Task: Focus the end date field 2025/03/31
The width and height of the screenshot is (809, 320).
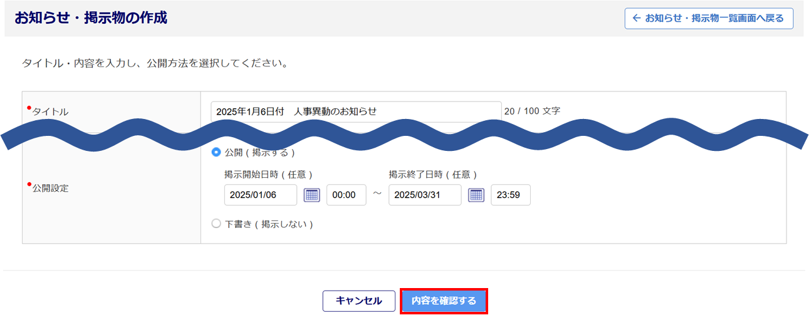Action: (425, 195)
